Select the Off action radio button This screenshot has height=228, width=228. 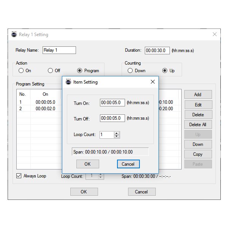click(x=50, y=71)
